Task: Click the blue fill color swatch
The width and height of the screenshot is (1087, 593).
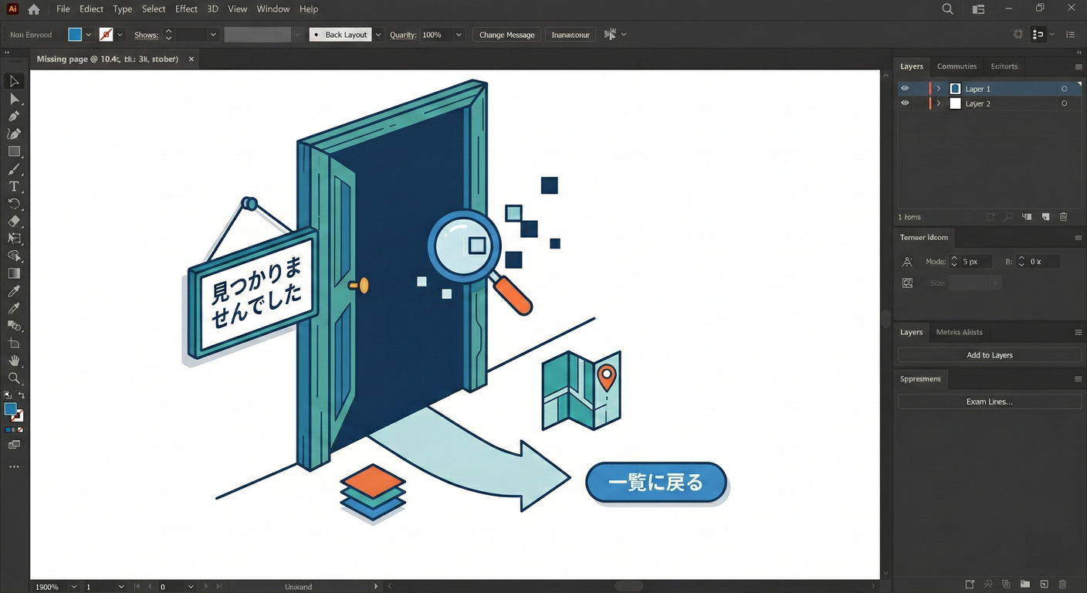Action: point(74,34)
